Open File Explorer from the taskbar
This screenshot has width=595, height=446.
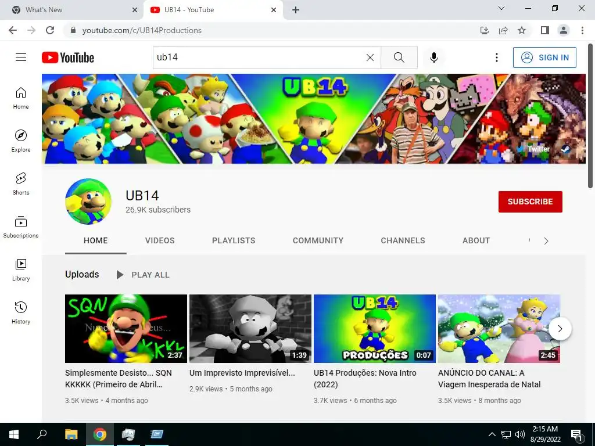[x=71, y=434]
